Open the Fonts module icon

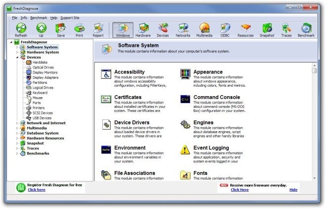[x=185, y=175]
